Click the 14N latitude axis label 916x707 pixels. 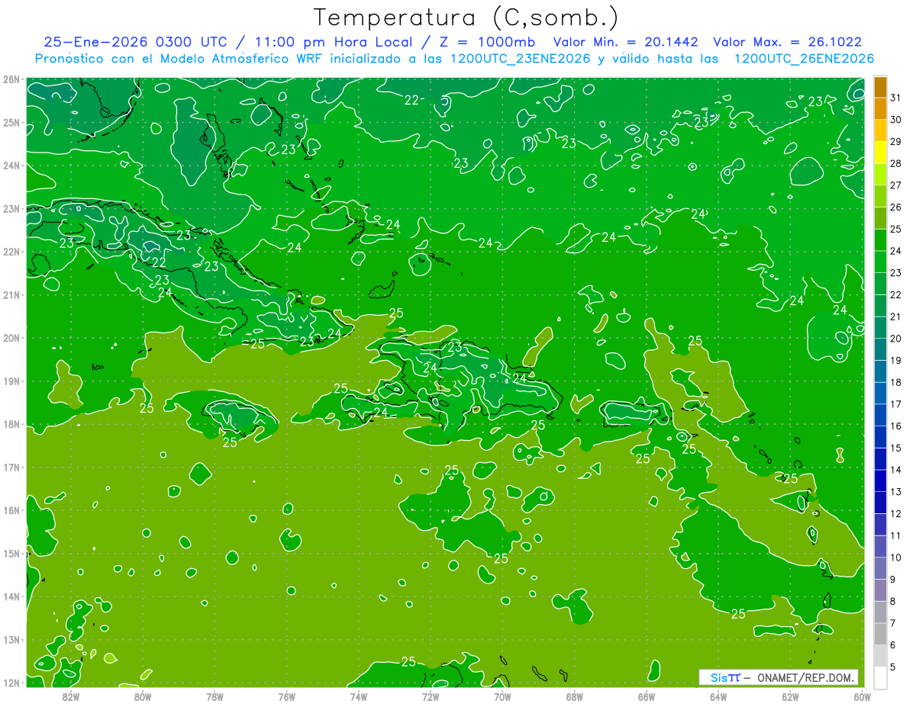[x=11, y=596]
